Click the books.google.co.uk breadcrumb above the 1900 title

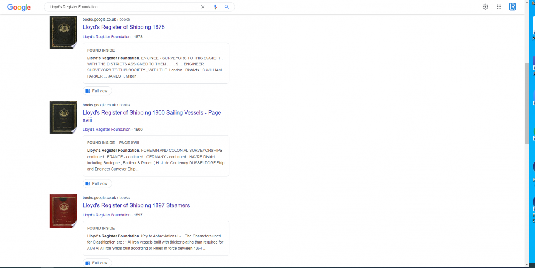click(x=106, y=105)
